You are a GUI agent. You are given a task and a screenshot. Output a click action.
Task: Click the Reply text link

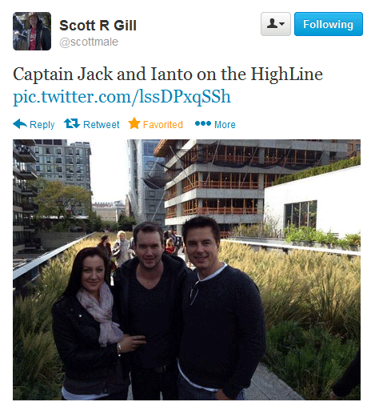[x=42, y=125]
